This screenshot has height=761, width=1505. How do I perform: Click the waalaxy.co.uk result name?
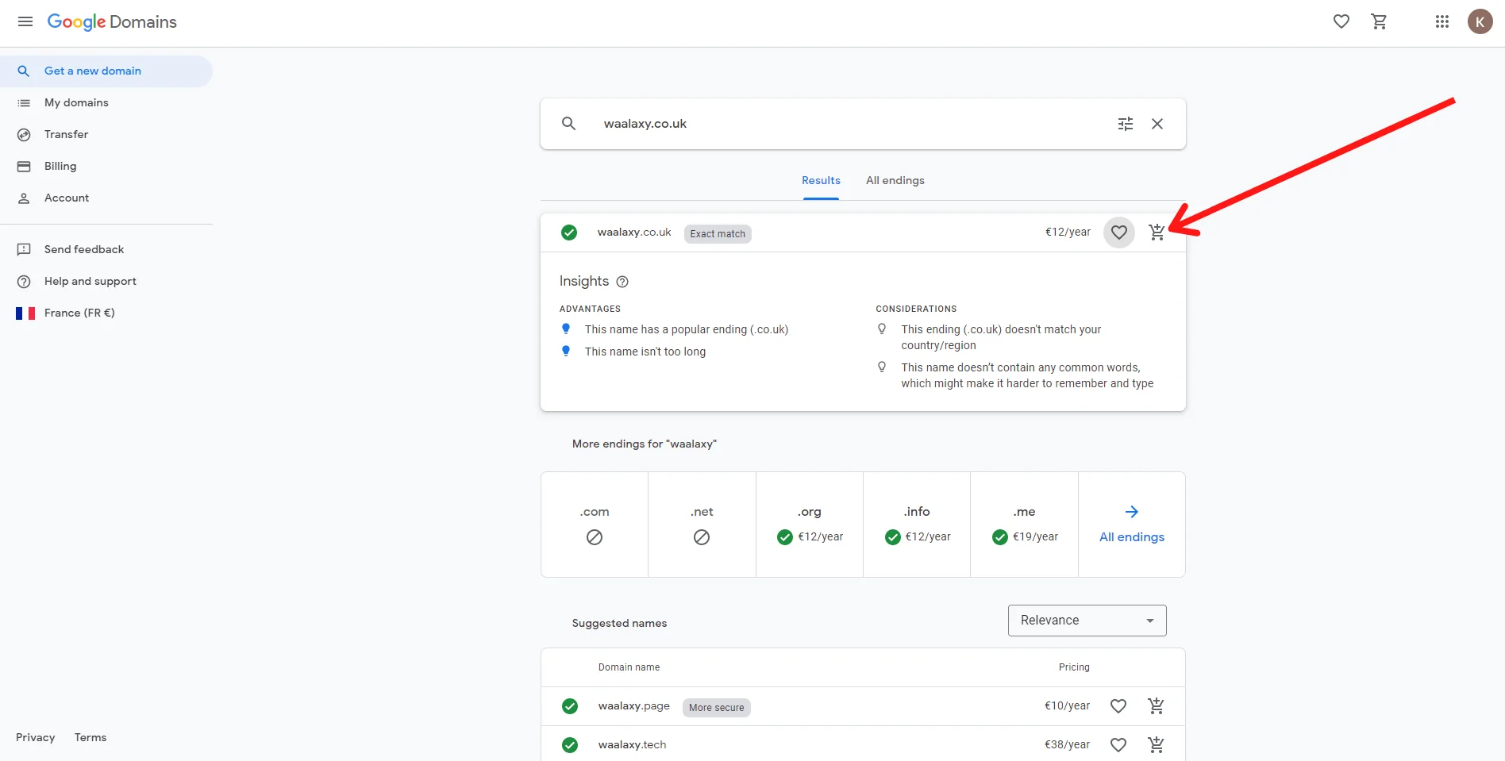[x=634, y=233]
